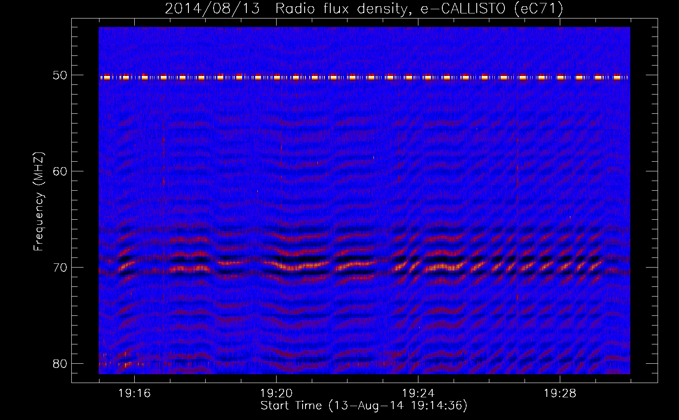This screenshot has width=679, height=420.
Task: Click the plot title text '2014/08/13 Radio flux density, e-CALLISTO (eC71)'
Action: (364, 8)
